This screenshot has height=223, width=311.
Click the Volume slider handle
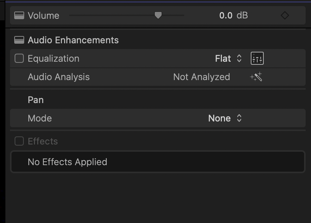[158, 15]
